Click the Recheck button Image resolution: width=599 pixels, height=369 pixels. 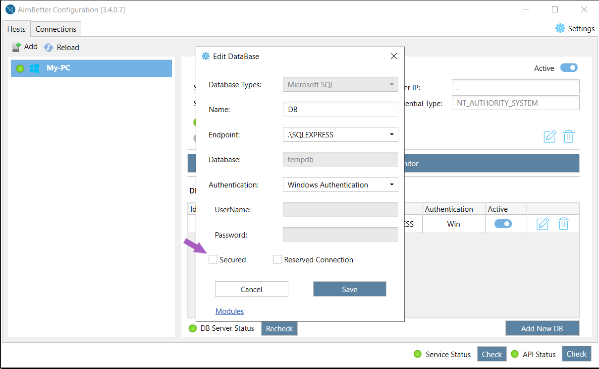coord(279,328)
